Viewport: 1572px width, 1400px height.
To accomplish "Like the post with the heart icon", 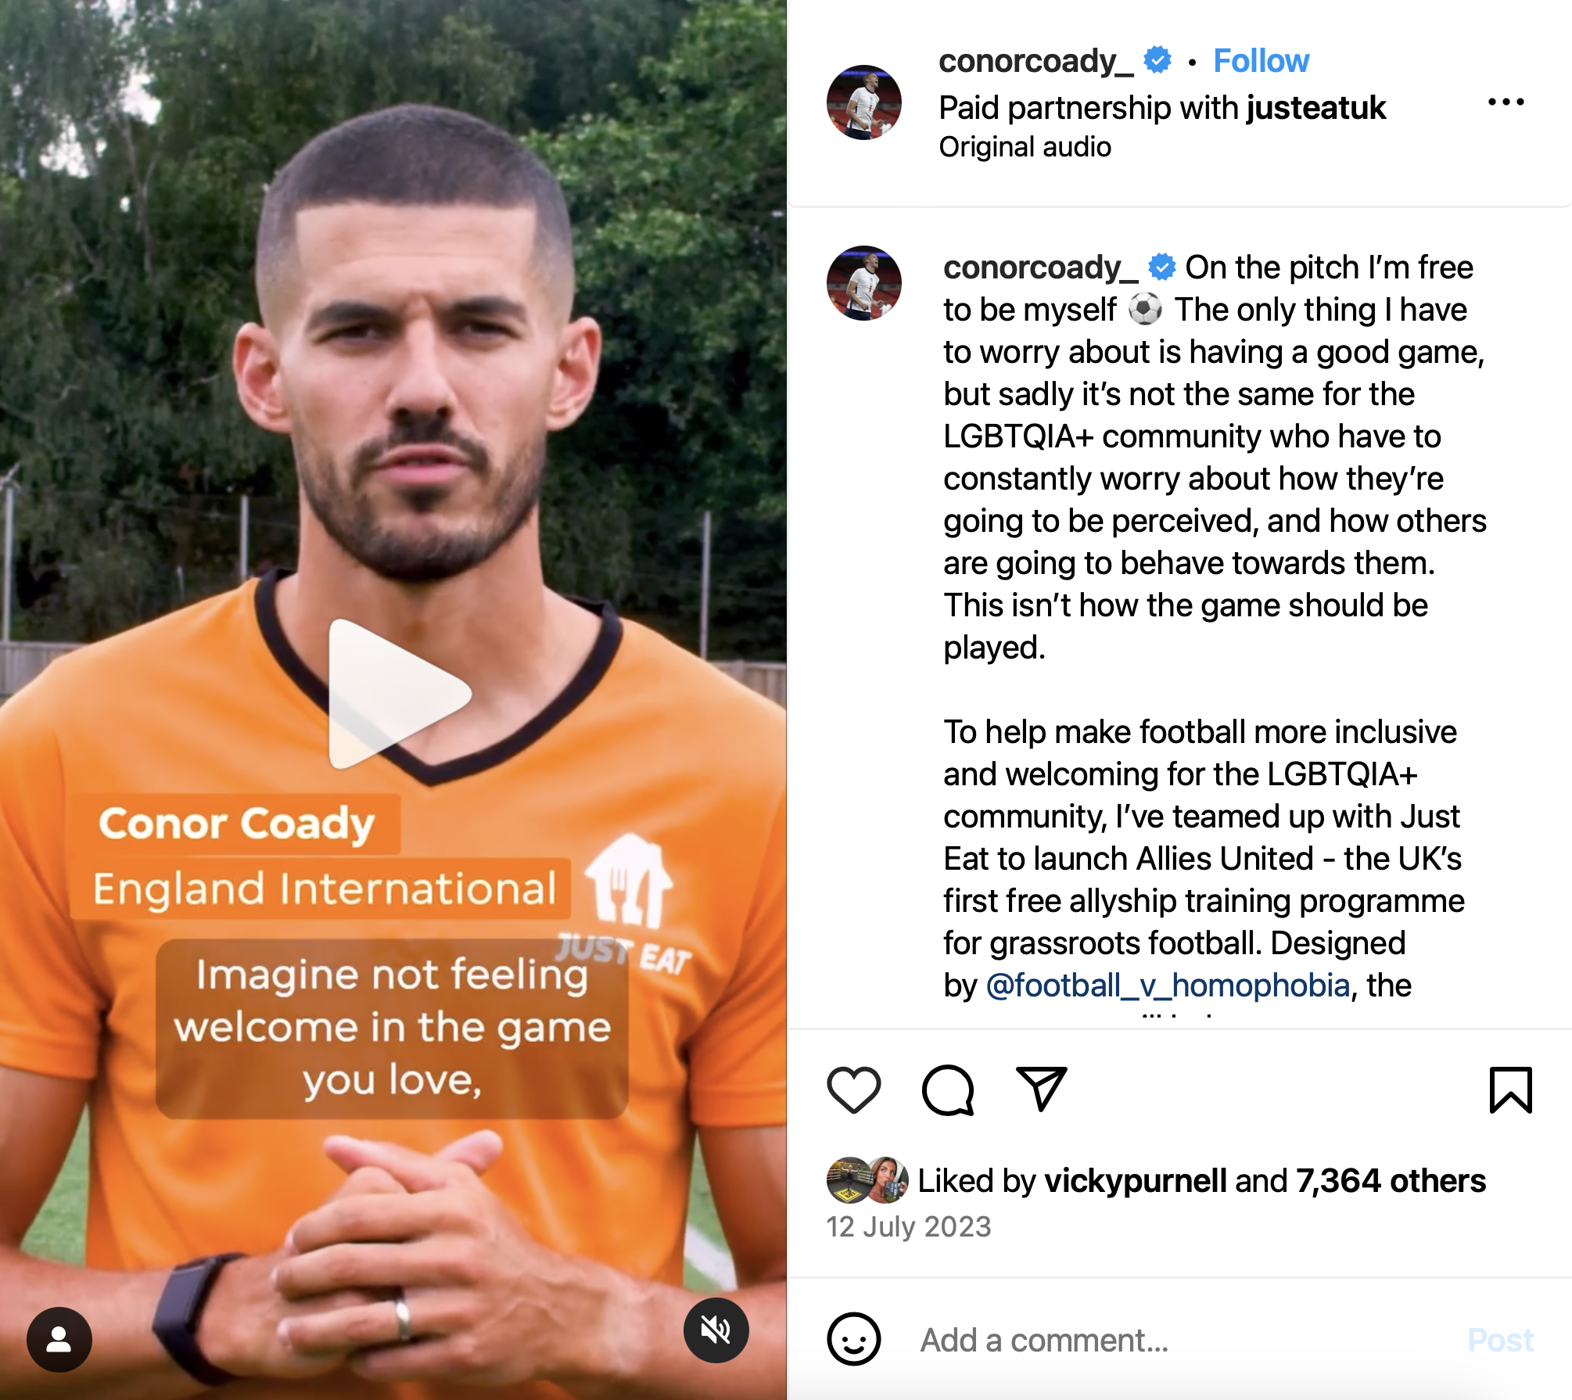I will point(853,1089).
